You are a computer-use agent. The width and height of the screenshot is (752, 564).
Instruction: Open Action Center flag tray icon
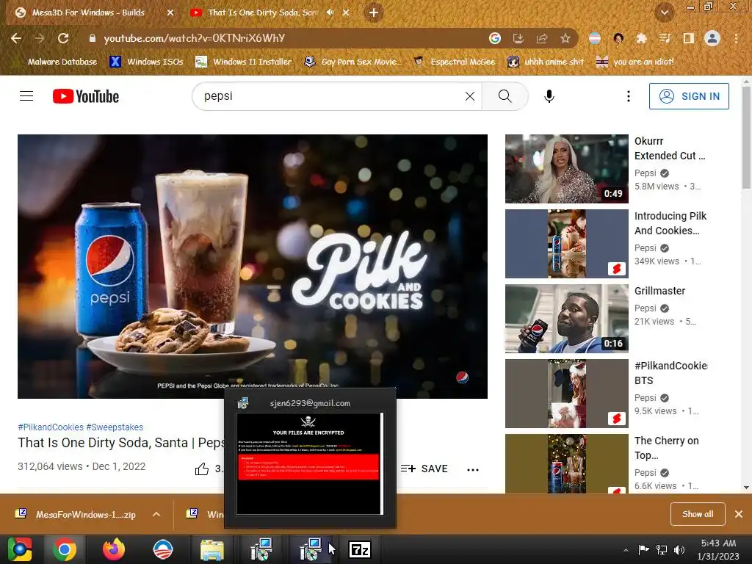click(x=643, y=550)
